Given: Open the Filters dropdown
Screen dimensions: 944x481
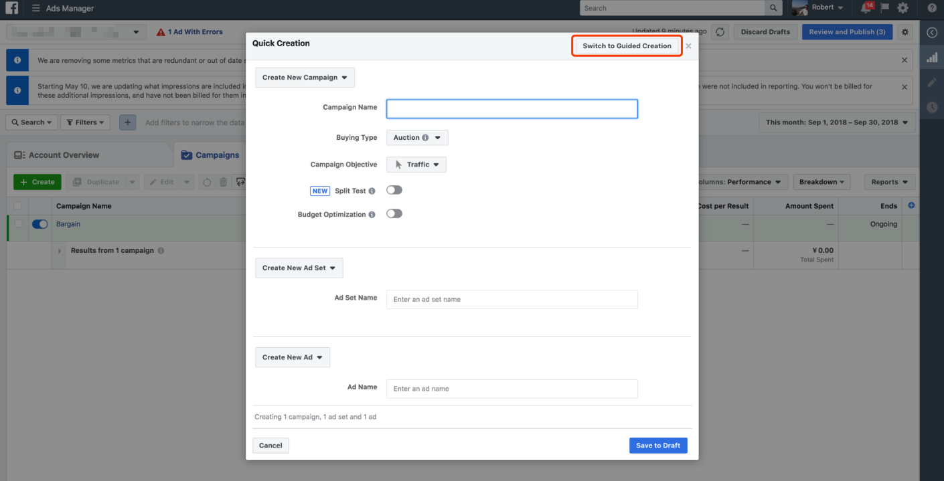Looking at the screenshot, I should tap(86, 122).
